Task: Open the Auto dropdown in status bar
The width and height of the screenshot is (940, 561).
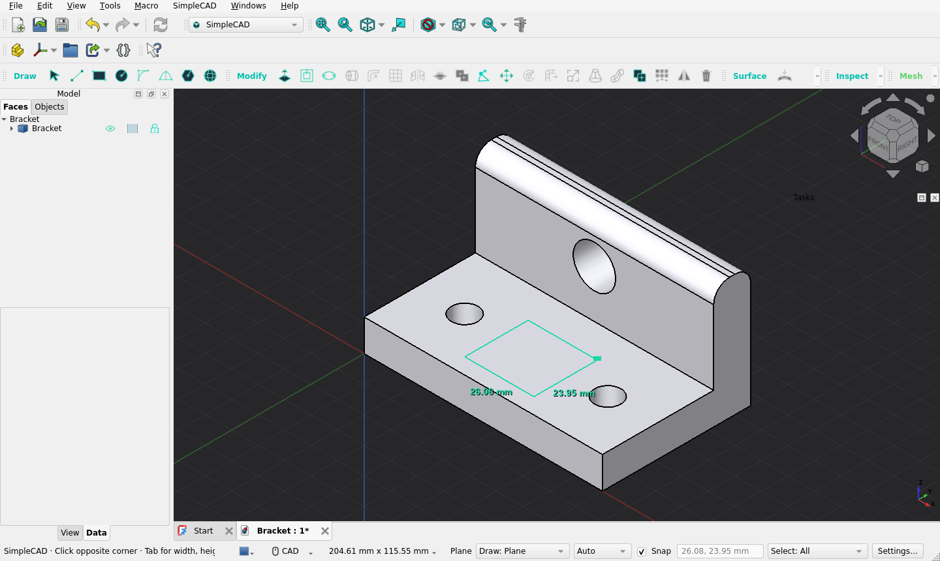Action: coord(603,551)
